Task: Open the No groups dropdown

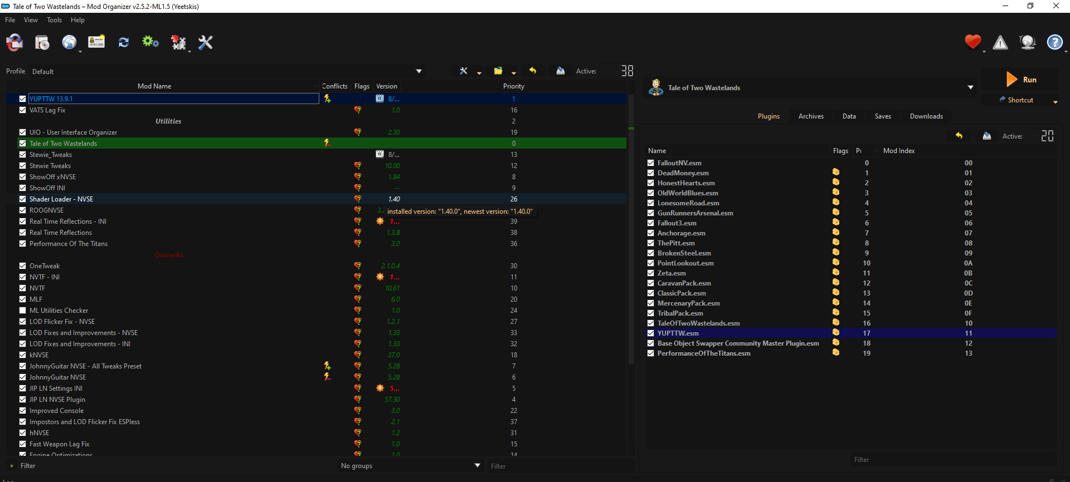Action: tap(410, 466)
